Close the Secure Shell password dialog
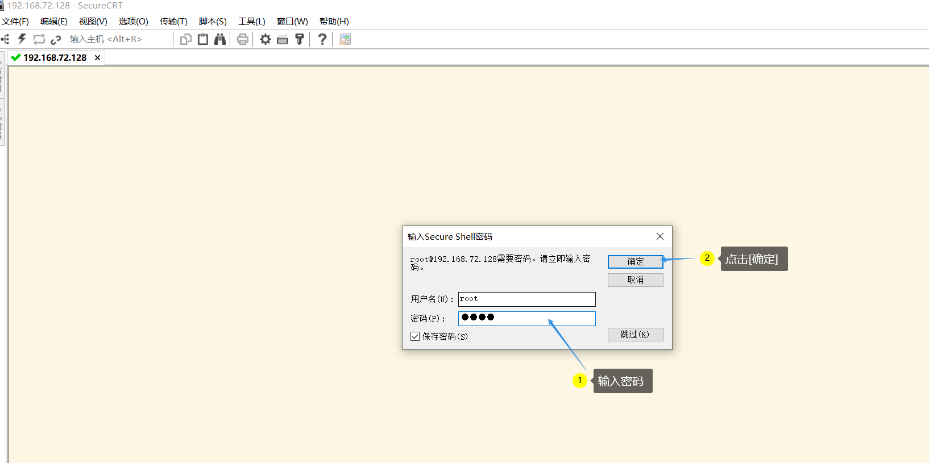The height and width of the screenshot is (463, 929). (660, 236)
